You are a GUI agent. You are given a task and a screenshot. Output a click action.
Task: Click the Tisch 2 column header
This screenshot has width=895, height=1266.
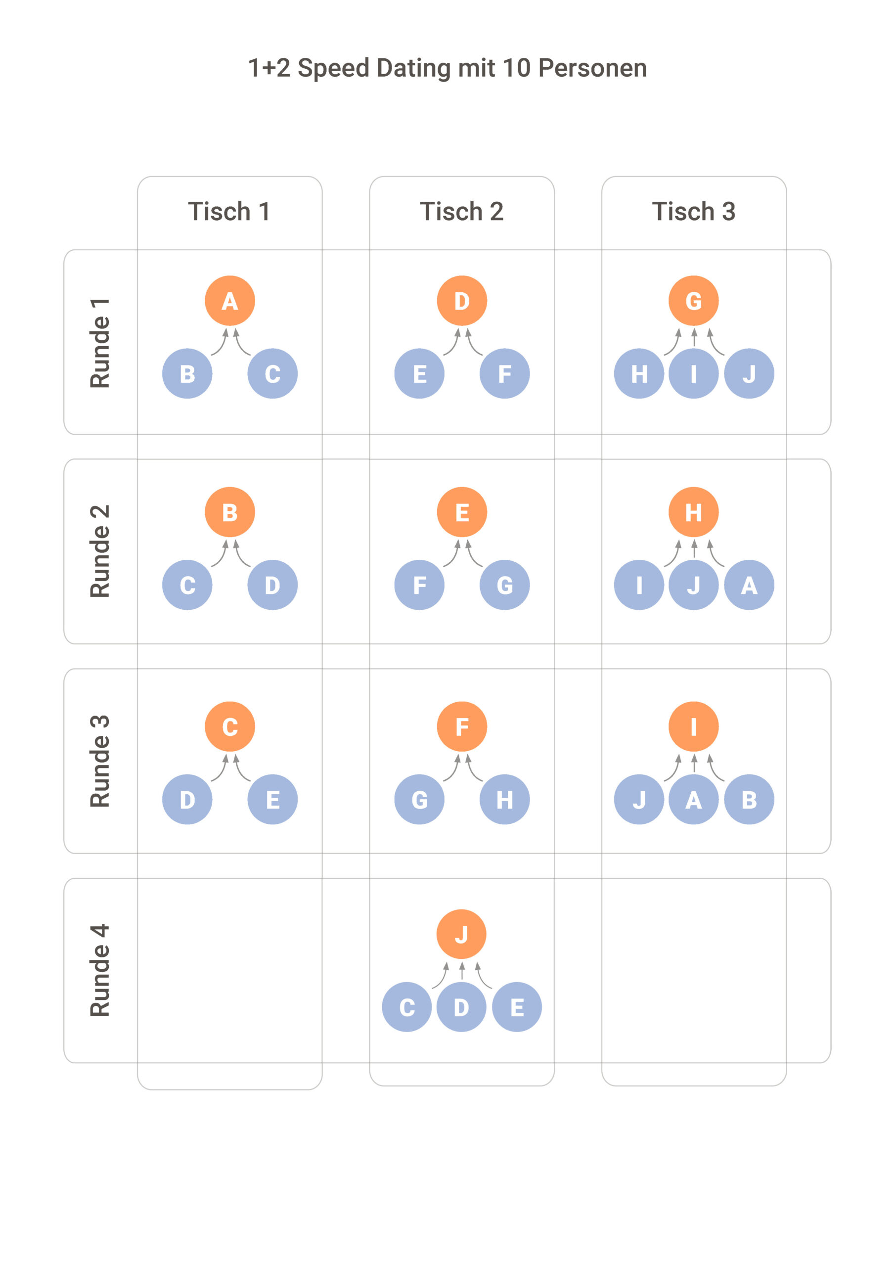coord(461,211)
